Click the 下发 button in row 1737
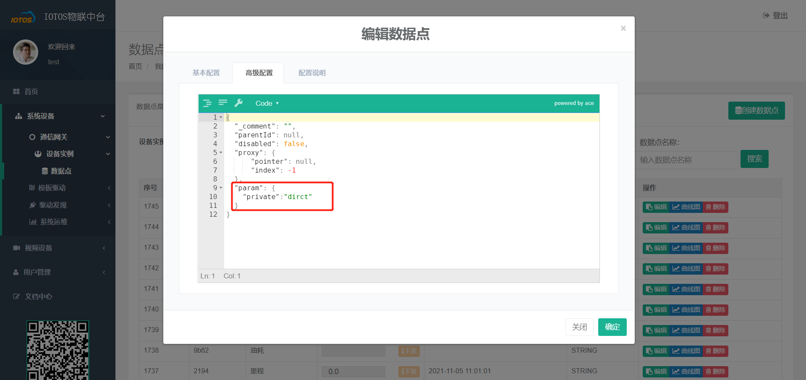 [x=409, y=372]
